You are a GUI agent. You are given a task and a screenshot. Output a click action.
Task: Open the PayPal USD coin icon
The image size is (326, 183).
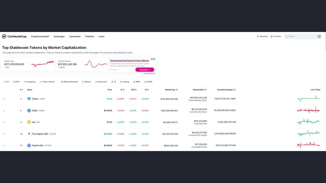coord(29,146)
